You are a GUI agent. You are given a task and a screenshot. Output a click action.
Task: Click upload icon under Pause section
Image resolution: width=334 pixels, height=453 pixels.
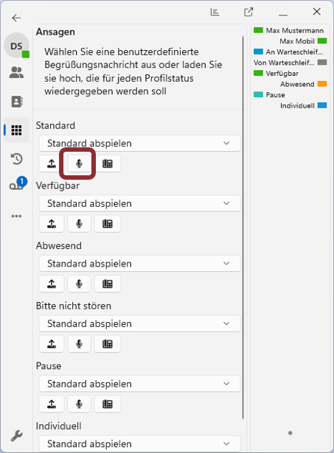pyautogui.click(x=52, y=404)
